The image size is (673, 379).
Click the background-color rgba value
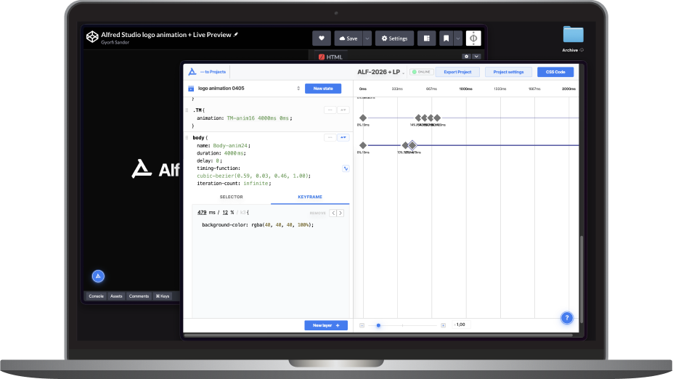click(x=282, y=225)
